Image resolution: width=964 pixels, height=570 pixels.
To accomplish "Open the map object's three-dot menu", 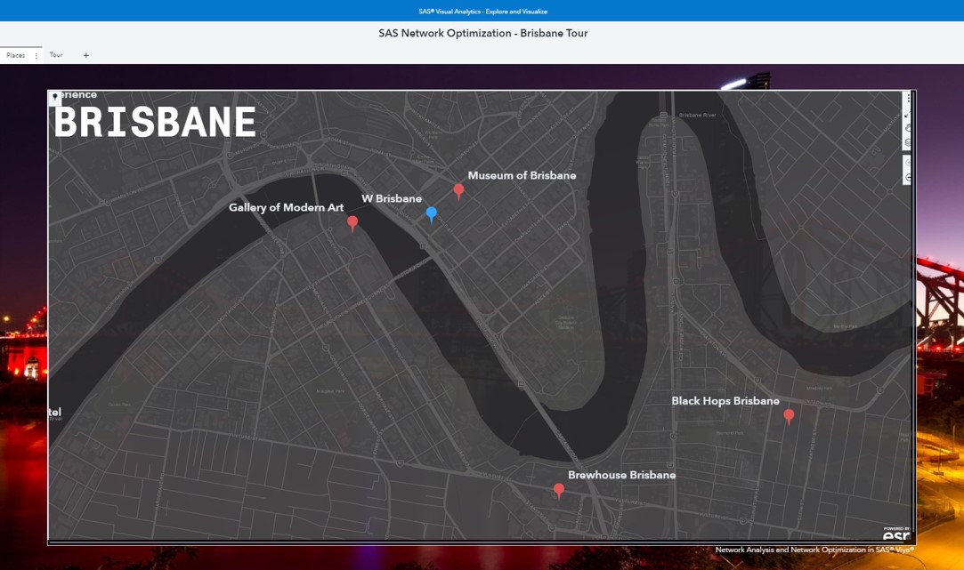I will [908, 99].
